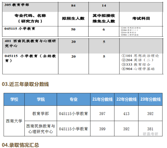Click the '21年分数线' column header

point(102,99)
